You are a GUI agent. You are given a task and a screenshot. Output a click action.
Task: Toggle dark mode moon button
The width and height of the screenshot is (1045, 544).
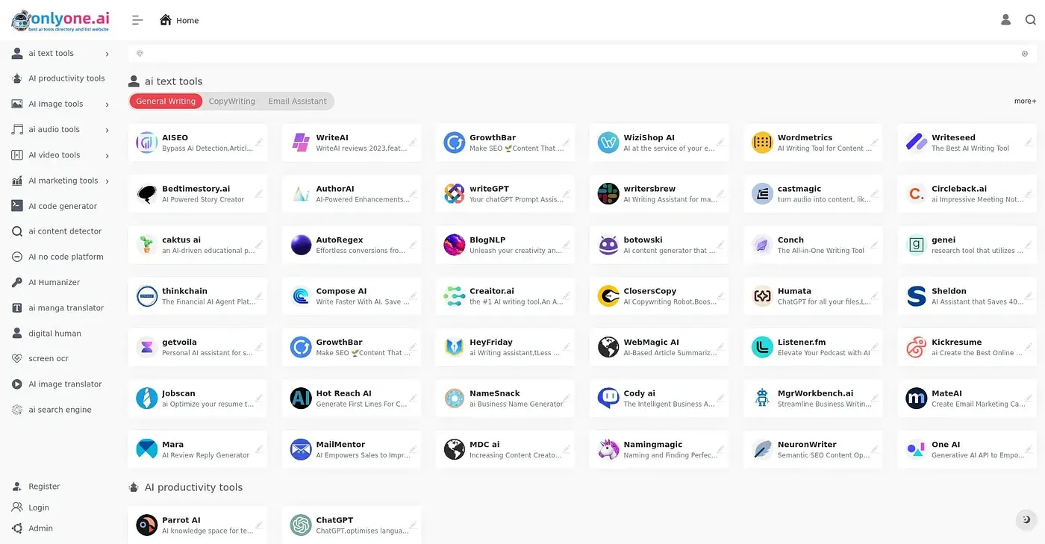(x=1026, y=519)
